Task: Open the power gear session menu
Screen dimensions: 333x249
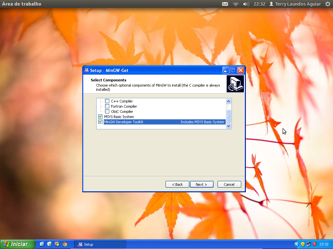Action: 328,4
